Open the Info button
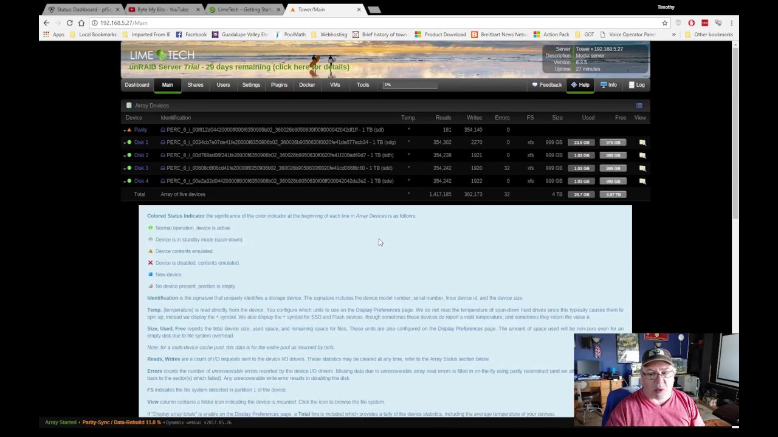The image size is (778, 437). pyautogui.click(x=608, y=85)
